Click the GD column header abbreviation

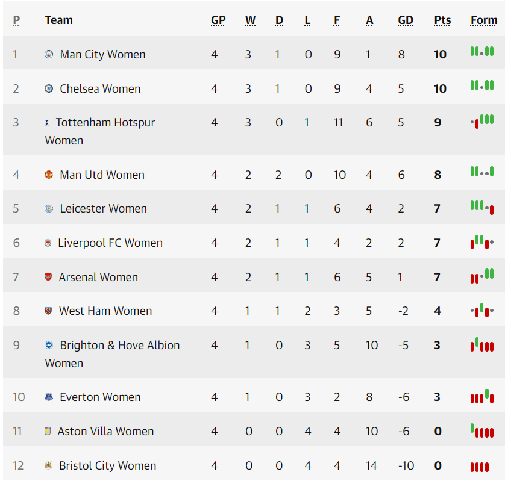tap(406, 20)
